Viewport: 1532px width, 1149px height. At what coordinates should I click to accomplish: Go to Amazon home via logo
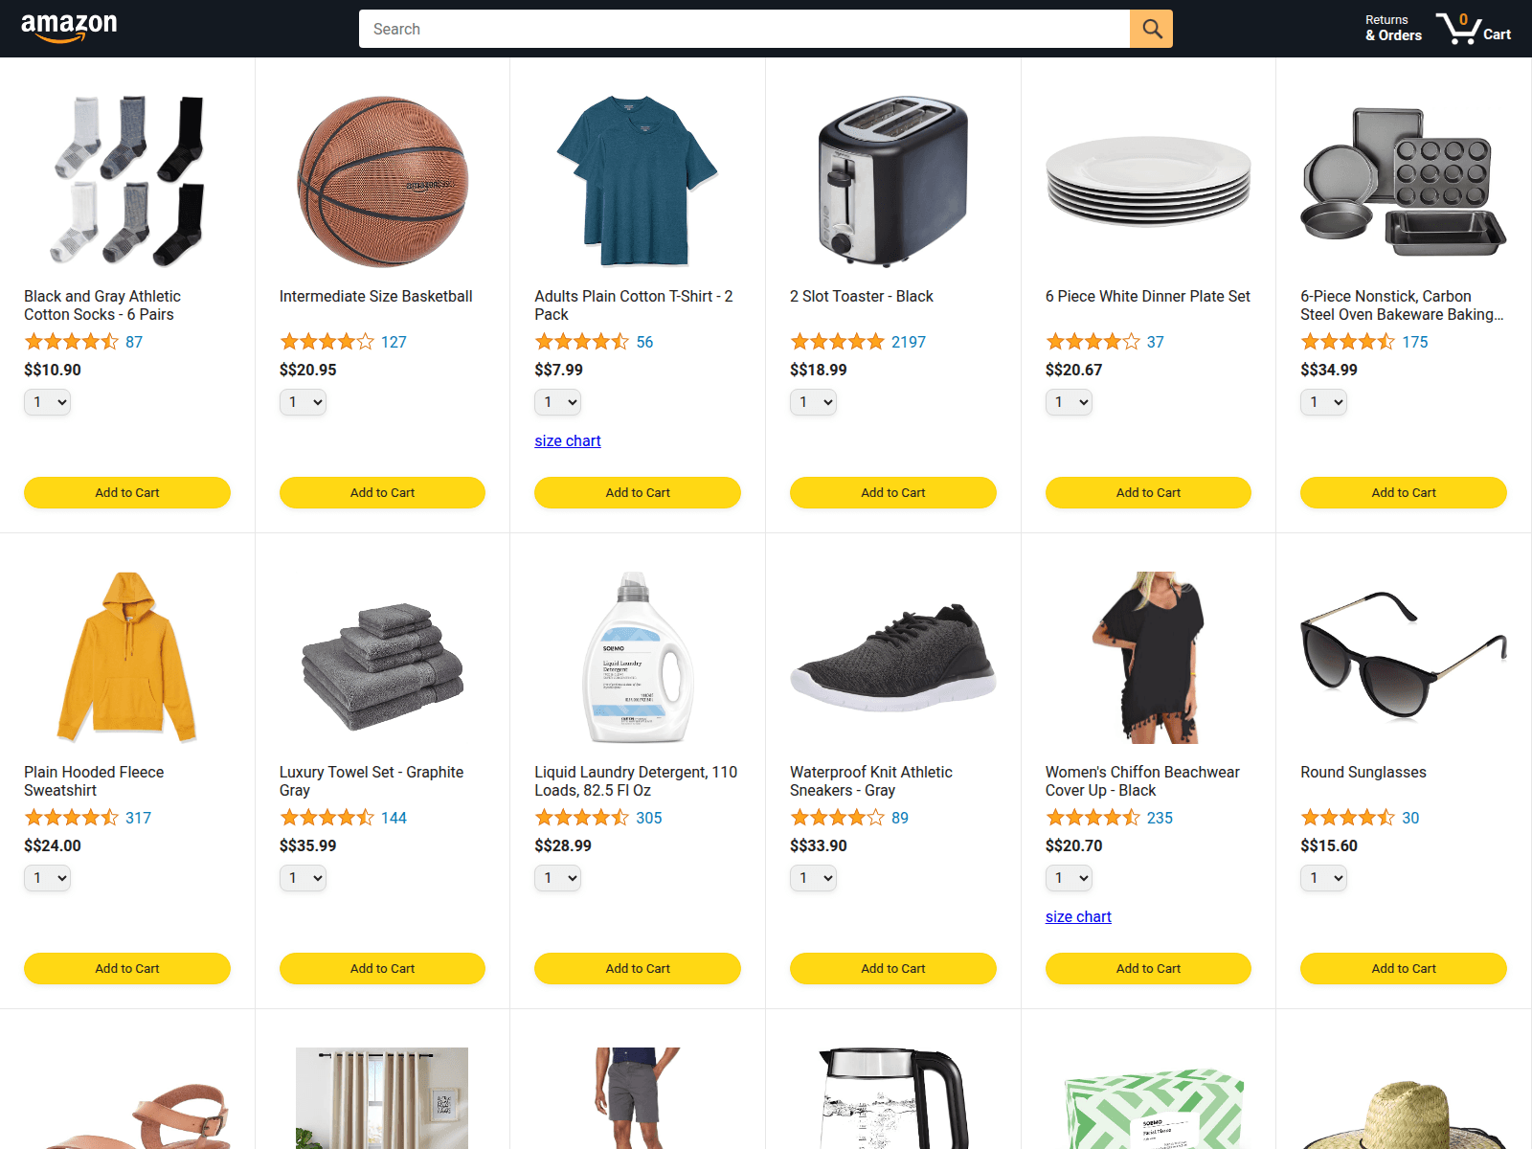tap(69, 28)
